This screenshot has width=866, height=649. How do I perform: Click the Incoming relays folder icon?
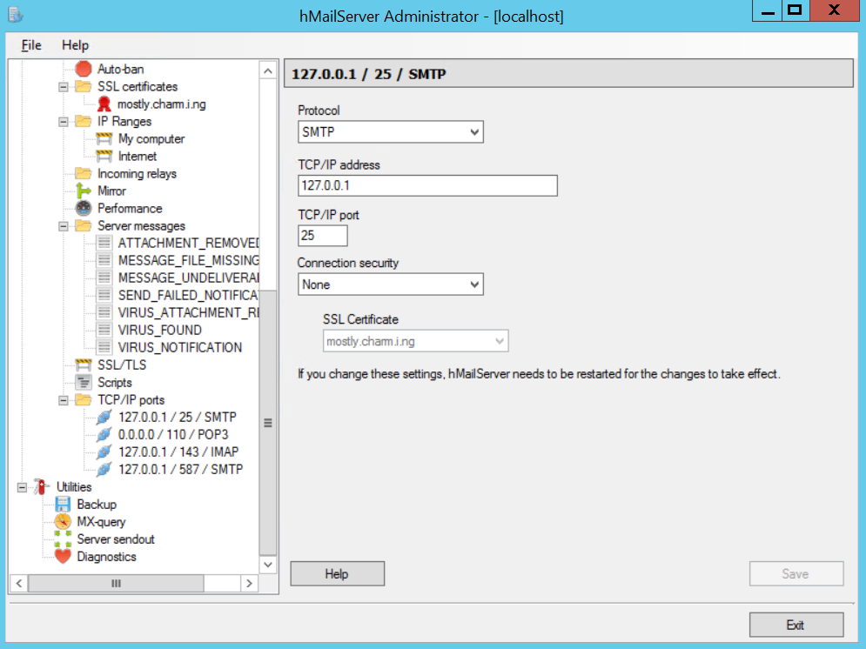tap(84, 173)
